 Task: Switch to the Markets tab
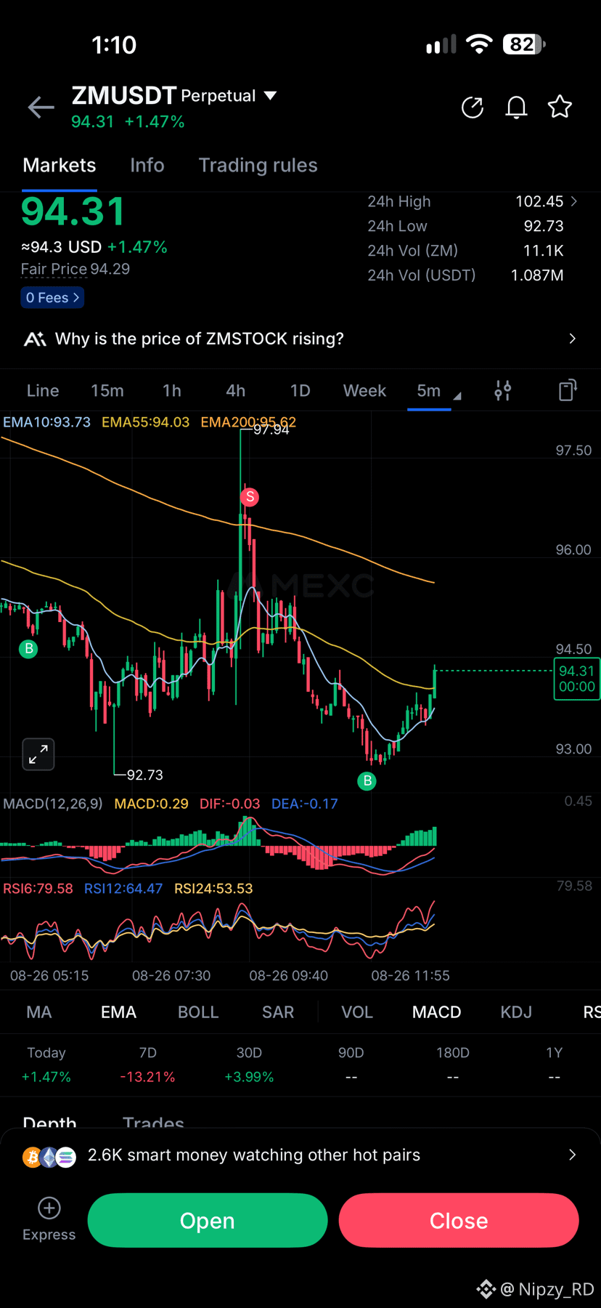point(60,166)
